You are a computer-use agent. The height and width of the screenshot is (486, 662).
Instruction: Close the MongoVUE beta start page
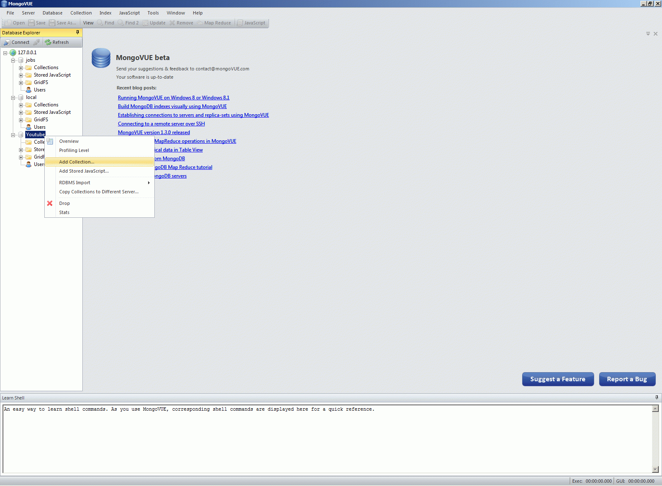point(655,34)
